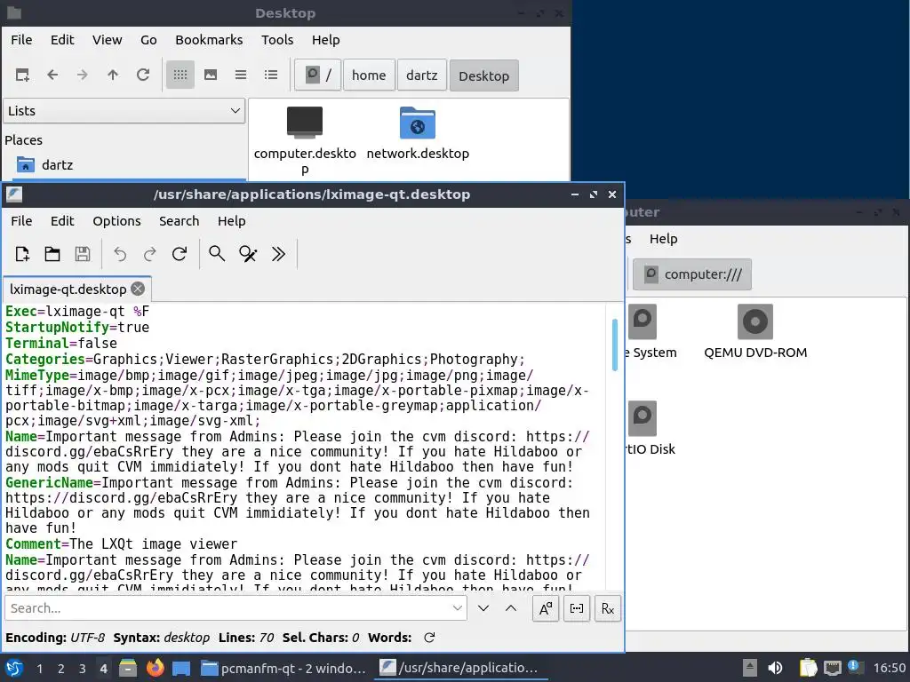Screen dimensions: 910x682
Task: Click the replace icon in editor toolbar
Action: 248,254
